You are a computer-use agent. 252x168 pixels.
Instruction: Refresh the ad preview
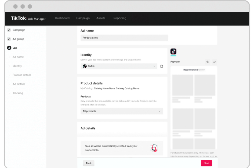pos(214,62)
